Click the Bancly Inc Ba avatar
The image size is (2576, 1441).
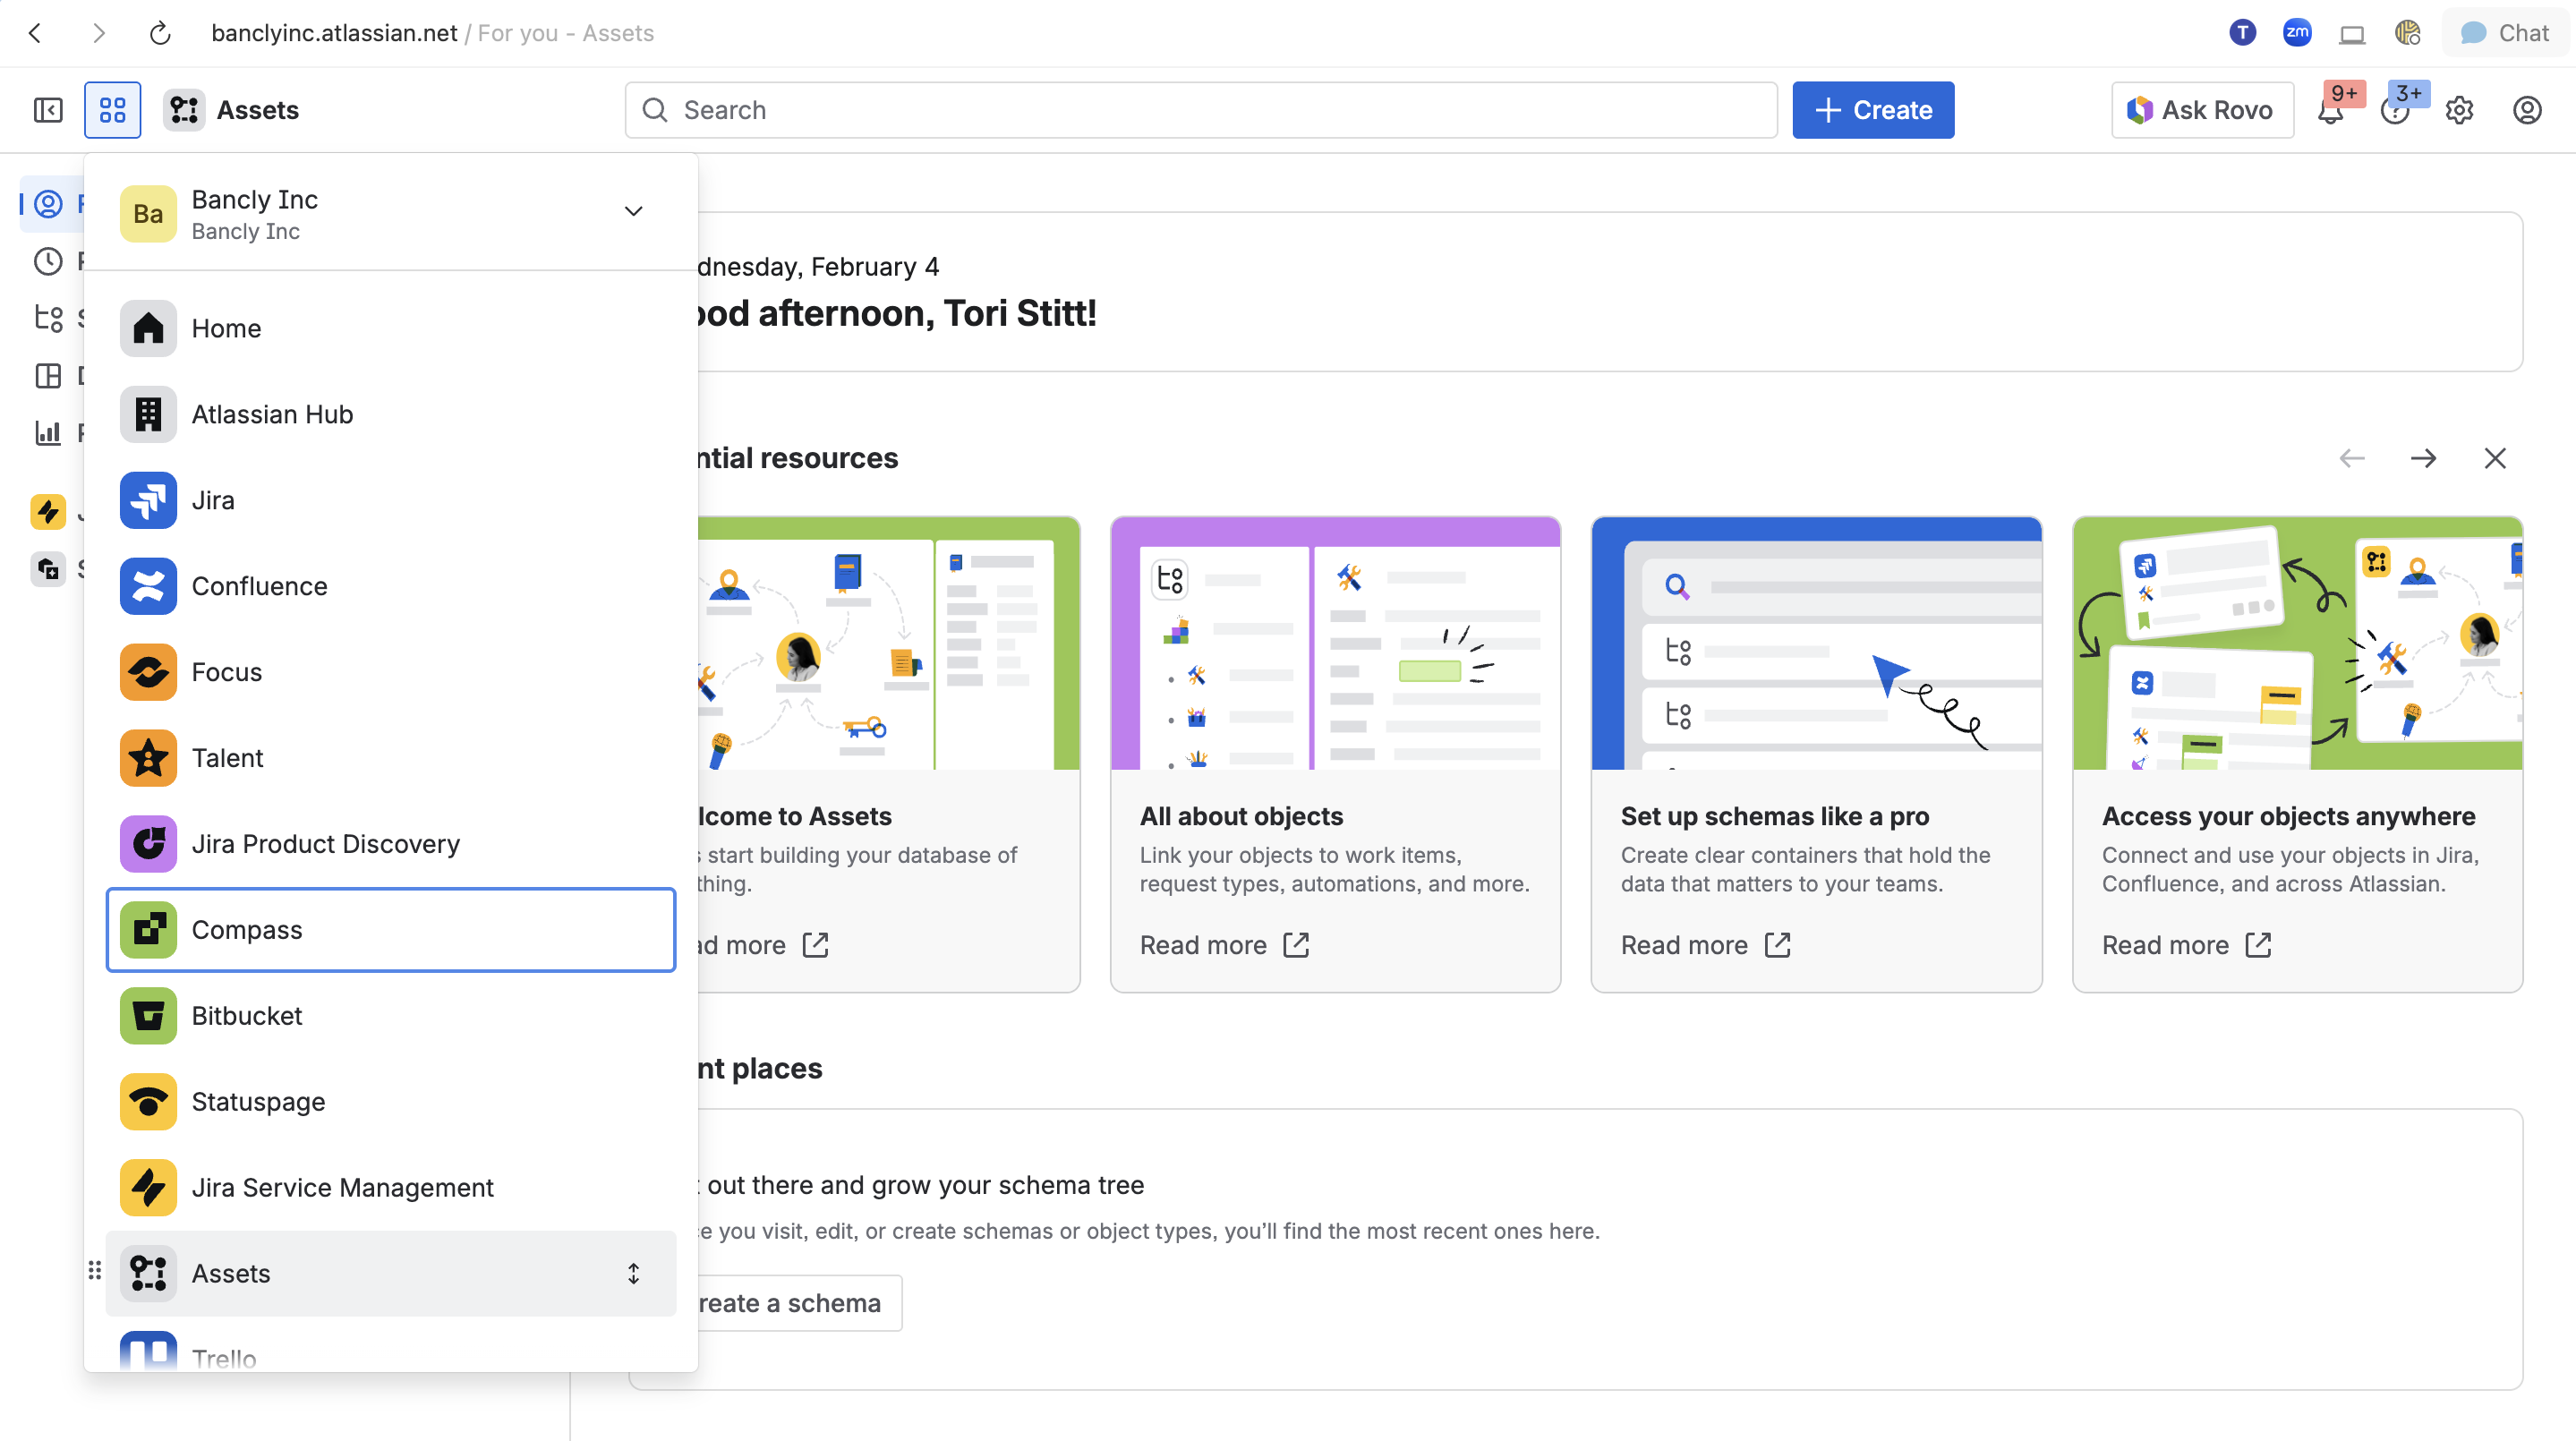[x=148, y=213]
